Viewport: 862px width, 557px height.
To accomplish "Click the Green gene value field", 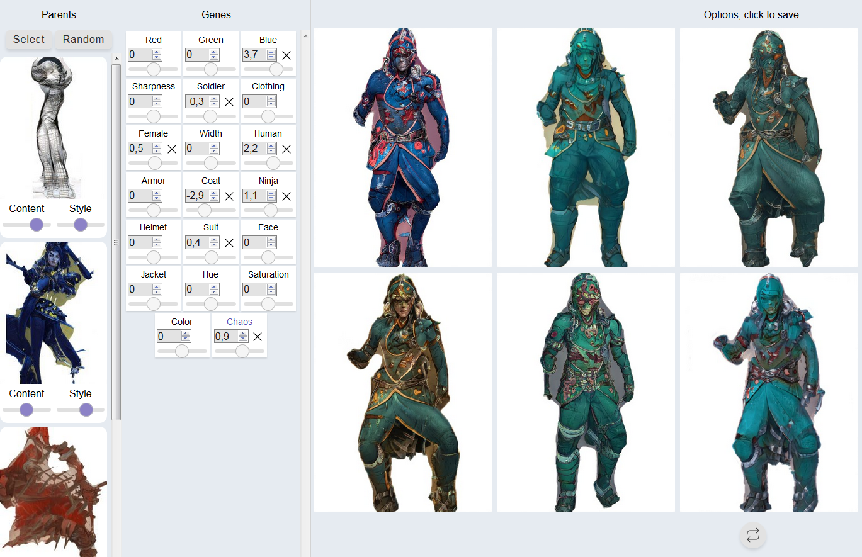I will click(x=202, y=55).
